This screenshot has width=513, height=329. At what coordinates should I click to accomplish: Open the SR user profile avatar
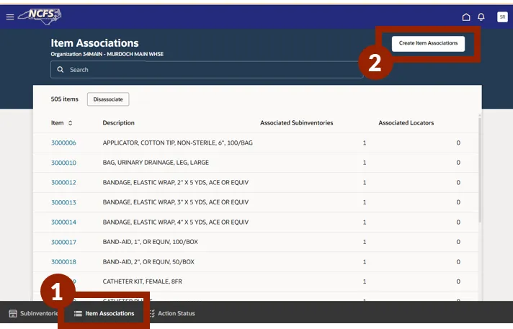coord(502,17)
